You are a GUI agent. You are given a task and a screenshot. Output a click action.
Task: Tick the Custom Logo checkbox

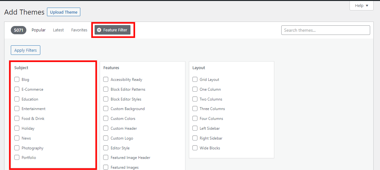106,138
